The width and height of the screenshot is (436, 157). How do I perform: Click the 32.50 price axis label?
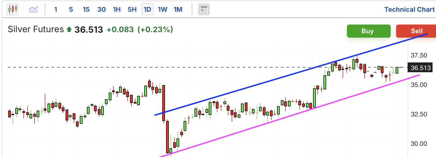(x=419, y=114)
